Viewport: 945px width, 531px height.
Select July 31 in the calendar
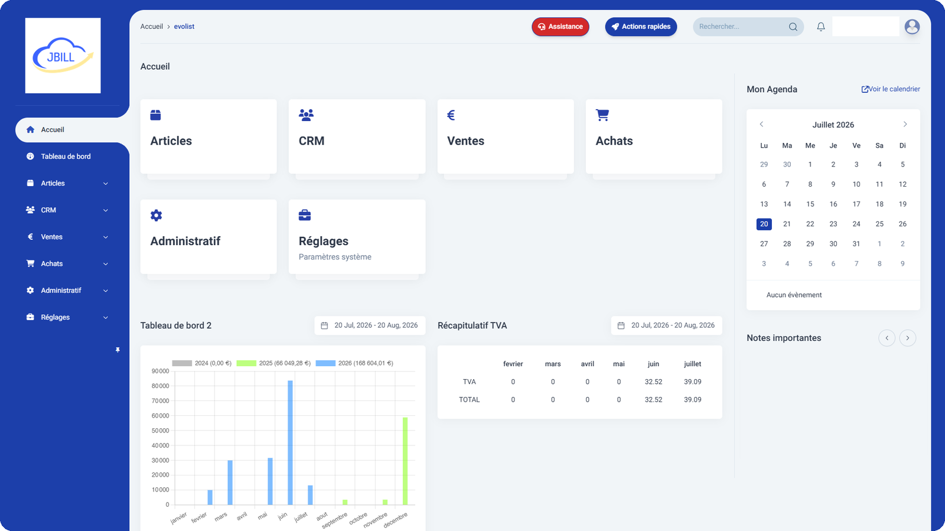pos(856,244)
